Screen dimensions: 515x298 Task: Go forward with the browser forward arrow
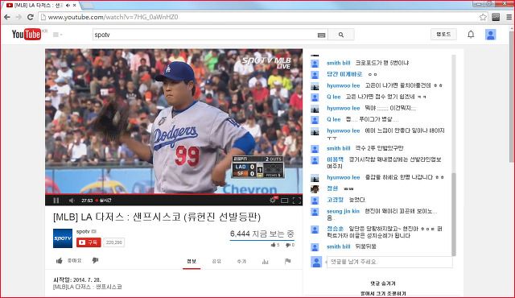pos(19,17)
